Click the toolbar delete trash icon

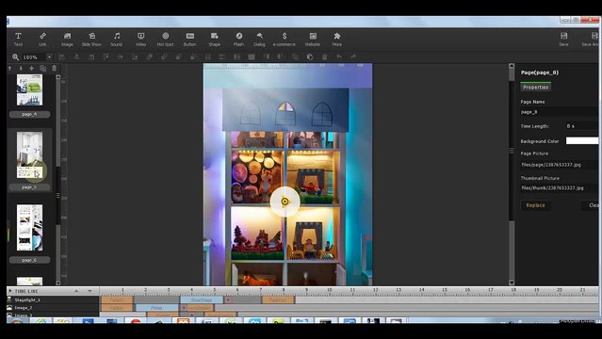(x=324, y=57)
